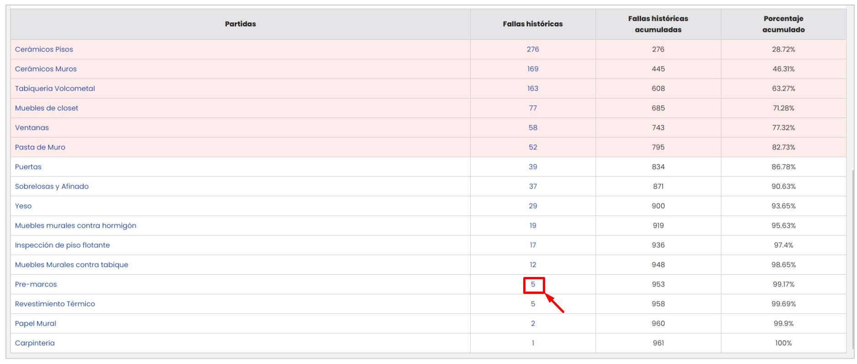857x364 pixels.
Task: Open the Cerámicos Pisos partida link
Action: 44,49
